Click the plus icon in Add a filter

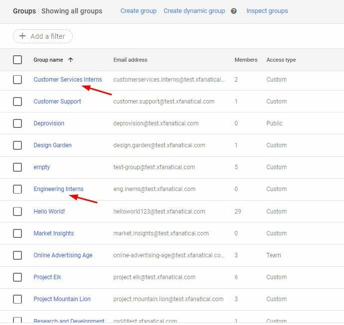pos(22,36)
